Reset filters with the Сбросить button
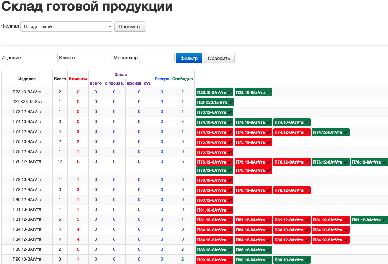The height and width of the screenshot is (264, 388). [x=219, y=58]
